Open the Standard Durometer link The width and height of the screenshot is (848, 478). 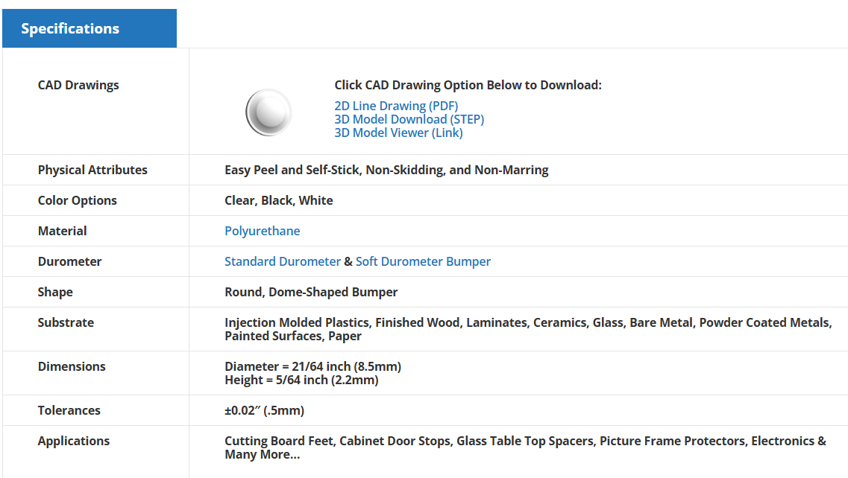282,262
